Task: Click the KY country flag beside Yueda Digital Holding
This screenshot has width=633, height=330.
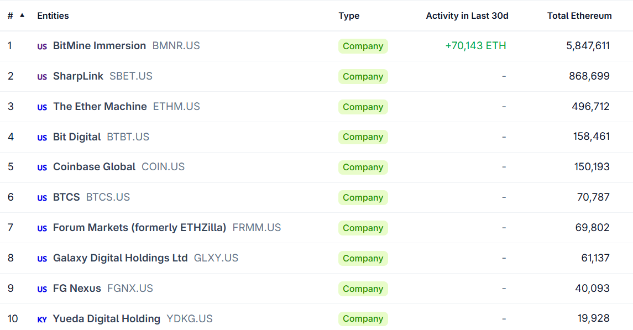Action: pos(42,319)
